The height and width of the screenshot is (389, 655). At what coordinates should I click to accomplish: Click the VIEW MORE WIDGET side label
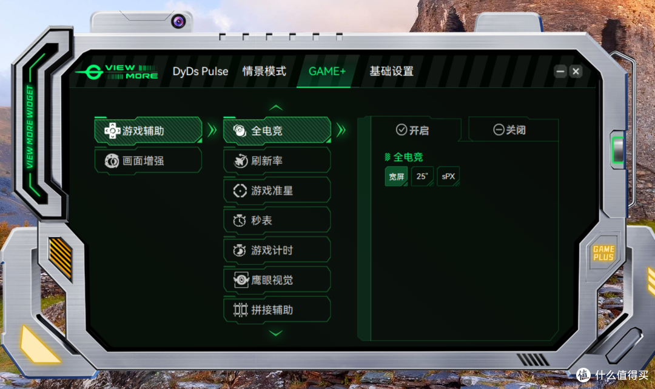30,127
